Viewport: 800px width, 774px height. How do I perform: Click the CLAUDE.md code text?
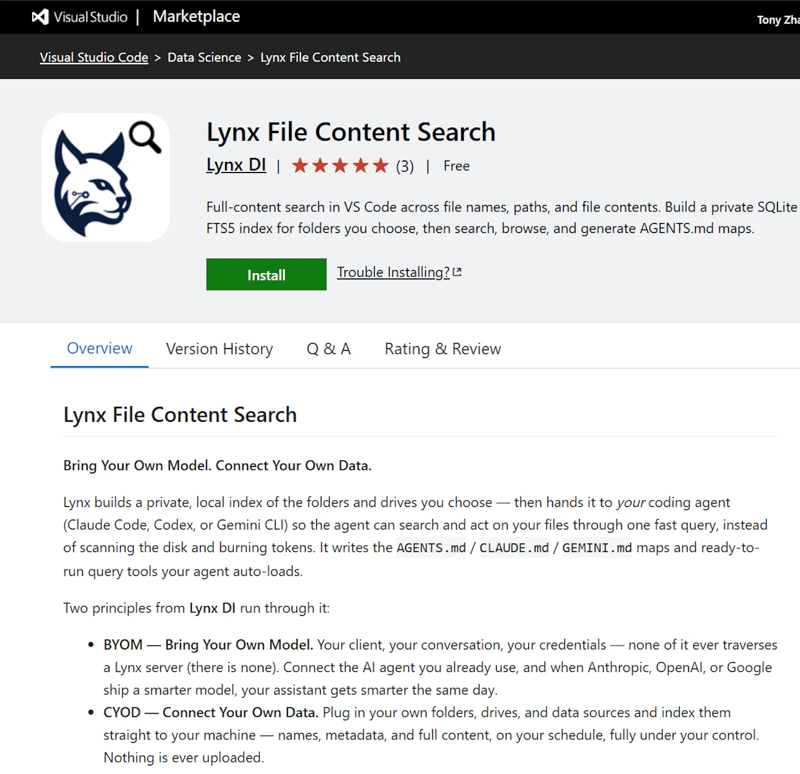click(514, 548)
